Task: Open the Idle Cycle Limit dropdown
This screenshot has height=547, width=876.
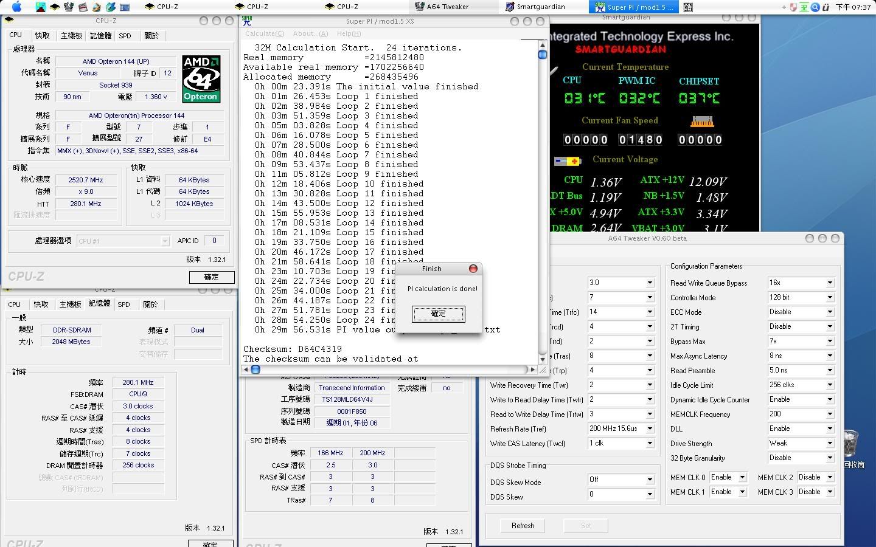Action: click(801, 385)
